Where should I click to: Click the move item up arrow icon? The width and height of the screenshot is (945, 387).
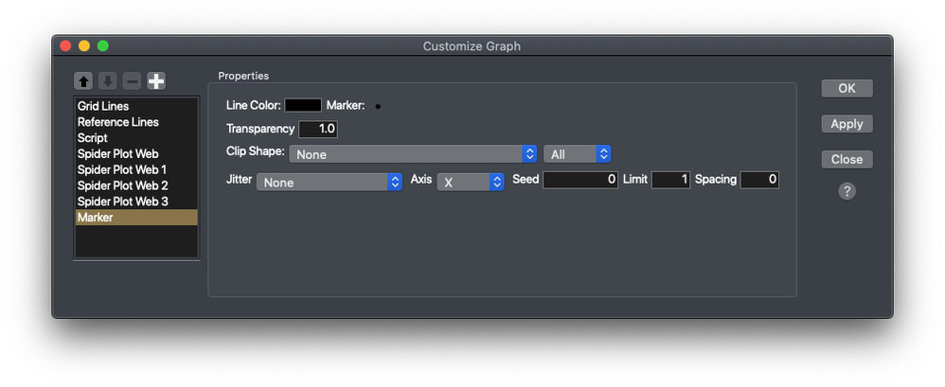coord(84,82)
